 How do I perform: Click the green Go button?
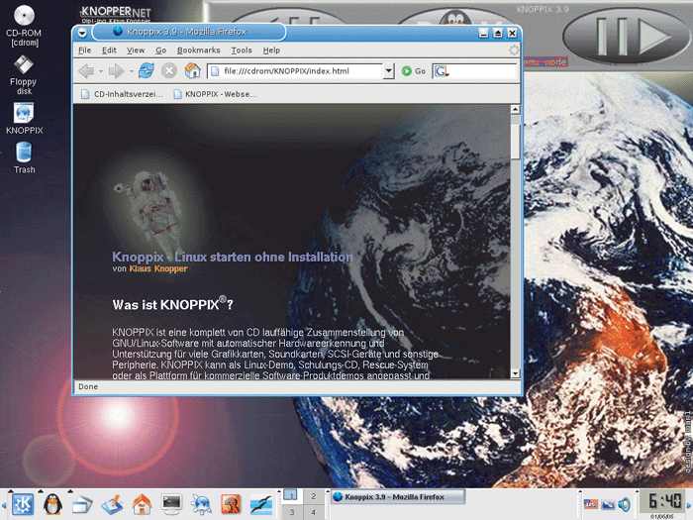[414, 71]
